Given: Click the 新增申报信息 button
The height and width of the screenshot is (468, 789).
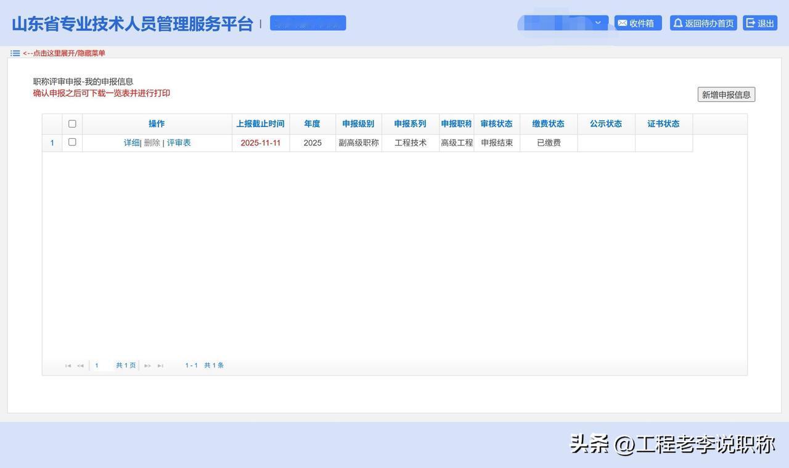Looking at the screenshot, I should point(726,94).
